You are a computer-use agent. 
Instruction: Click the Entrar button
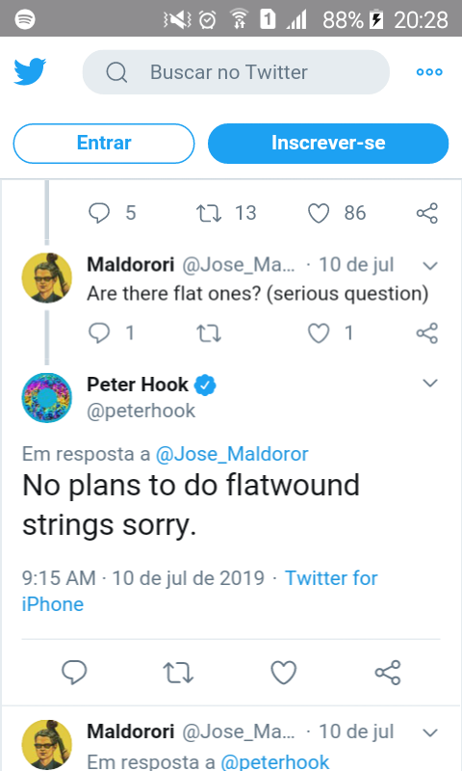point(104,143)
